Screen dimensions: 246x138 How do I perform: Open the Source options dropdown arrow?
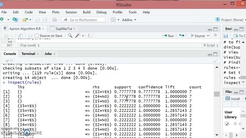[208, 36]
